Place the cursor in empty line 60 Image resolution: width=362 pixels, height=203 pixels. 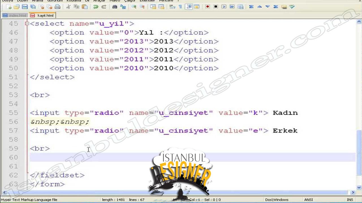point(192,157)
